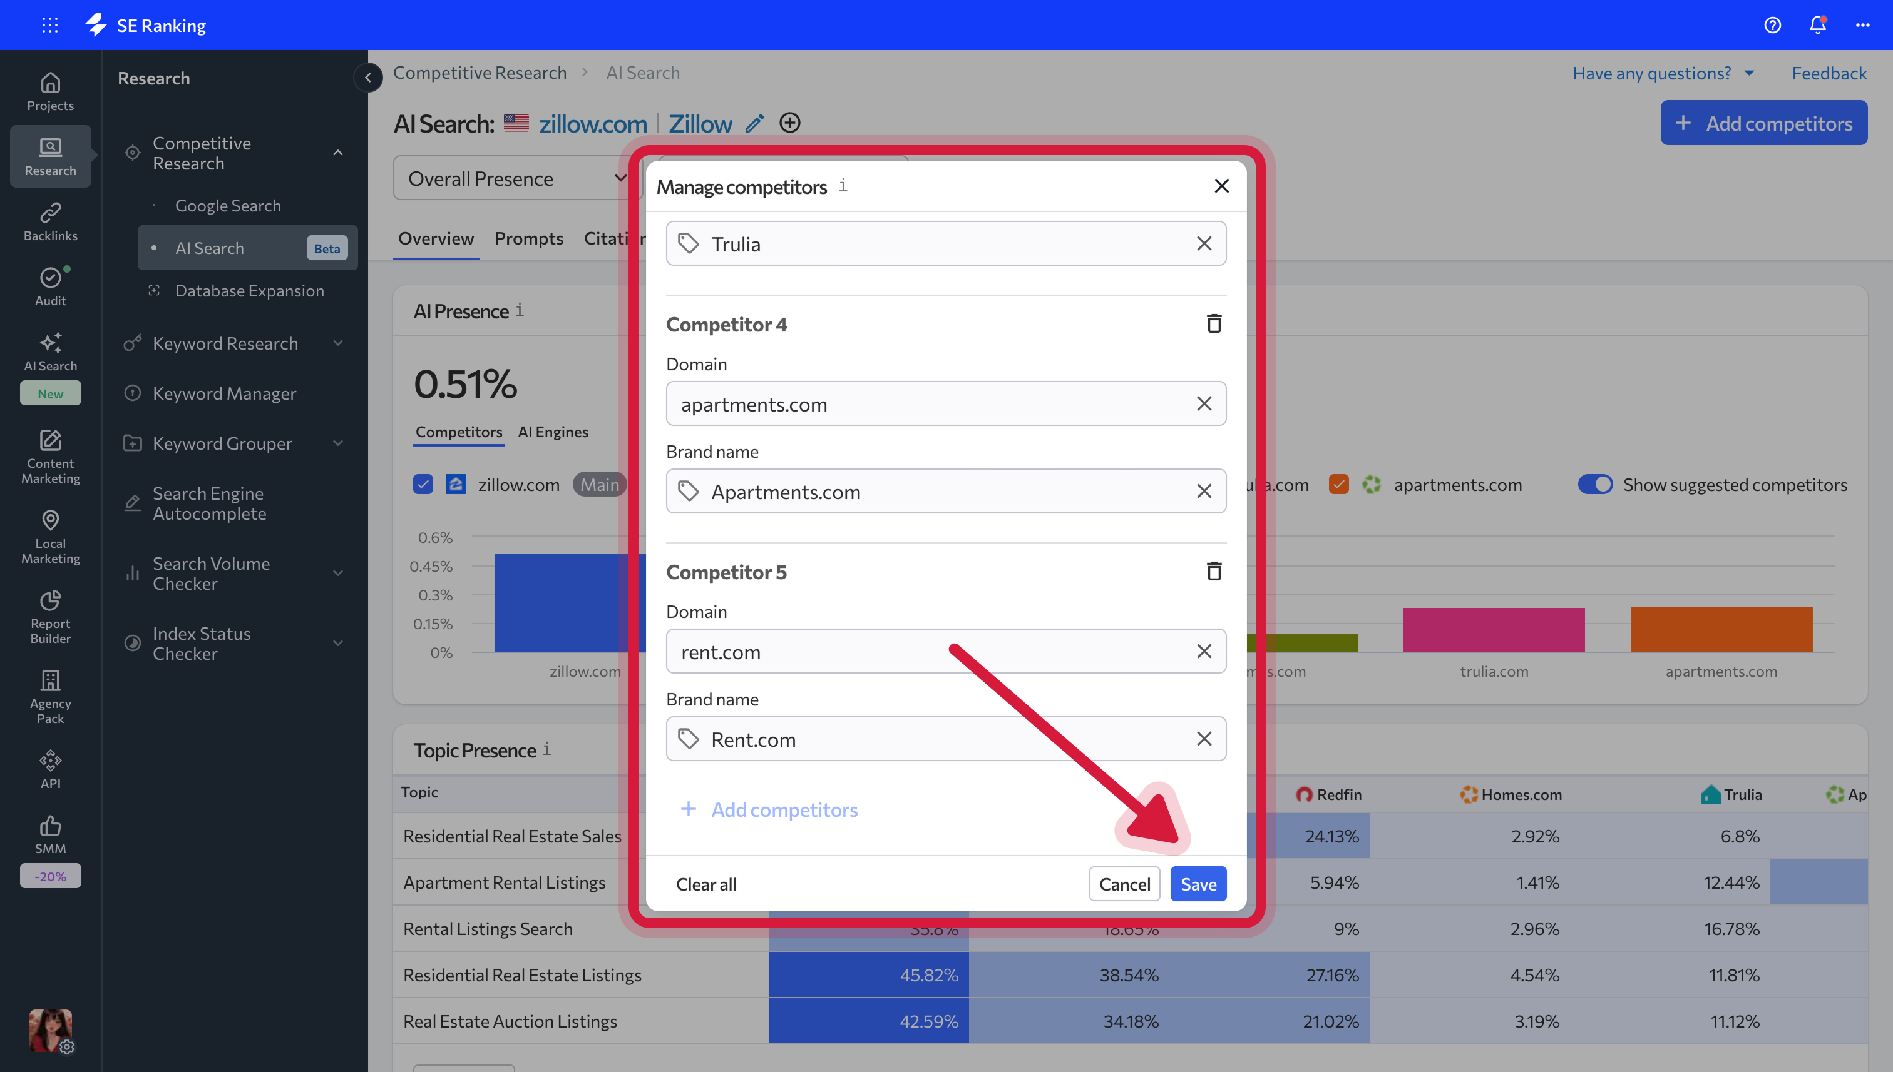Open the user profile avatar
Screen dimensions: 1893x1072
click(x=50, y=1030)
